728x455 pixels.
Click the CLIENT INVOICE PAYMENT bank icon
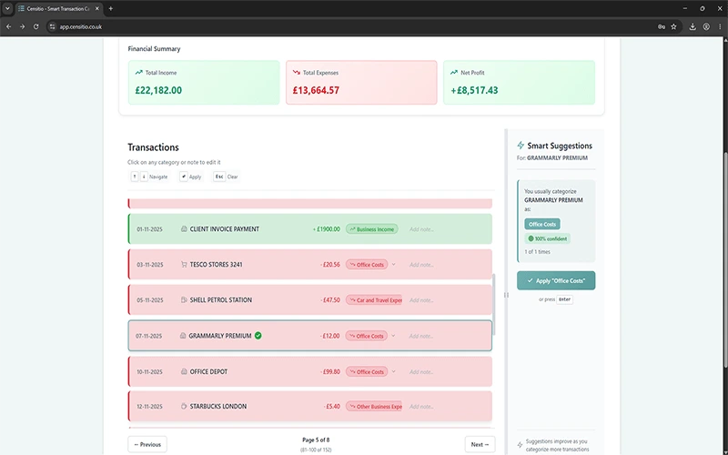point(184,229)
